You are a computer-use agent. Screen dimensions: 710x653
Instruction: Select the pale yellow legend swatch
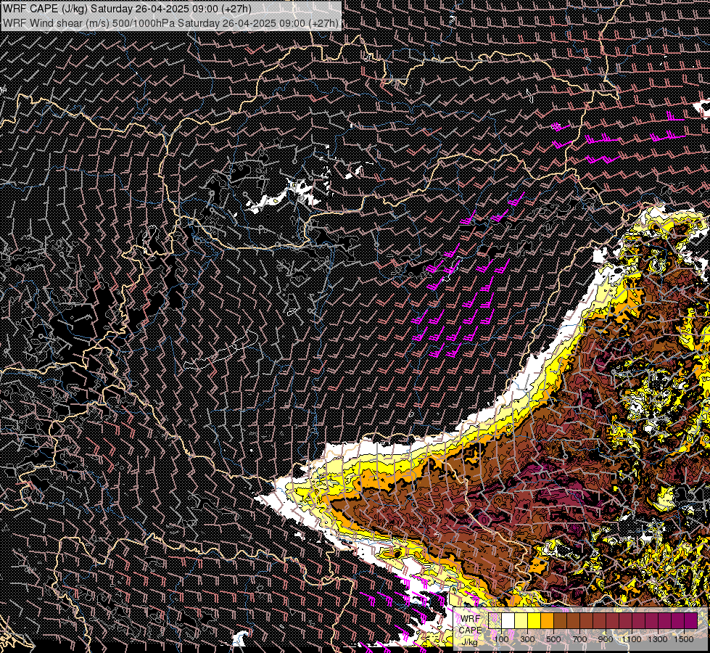521,620
